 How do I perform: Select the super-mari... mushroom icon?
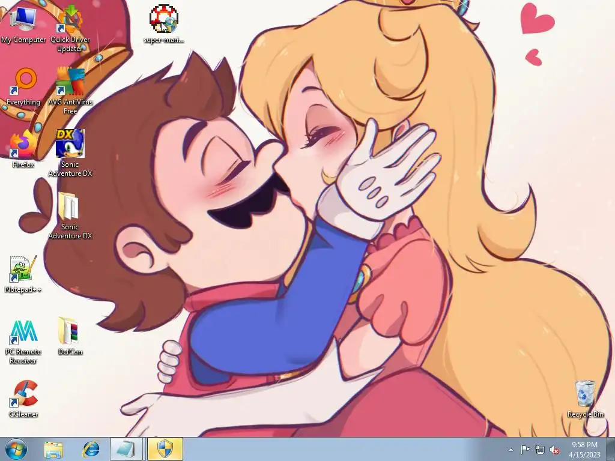pos(163,24)
